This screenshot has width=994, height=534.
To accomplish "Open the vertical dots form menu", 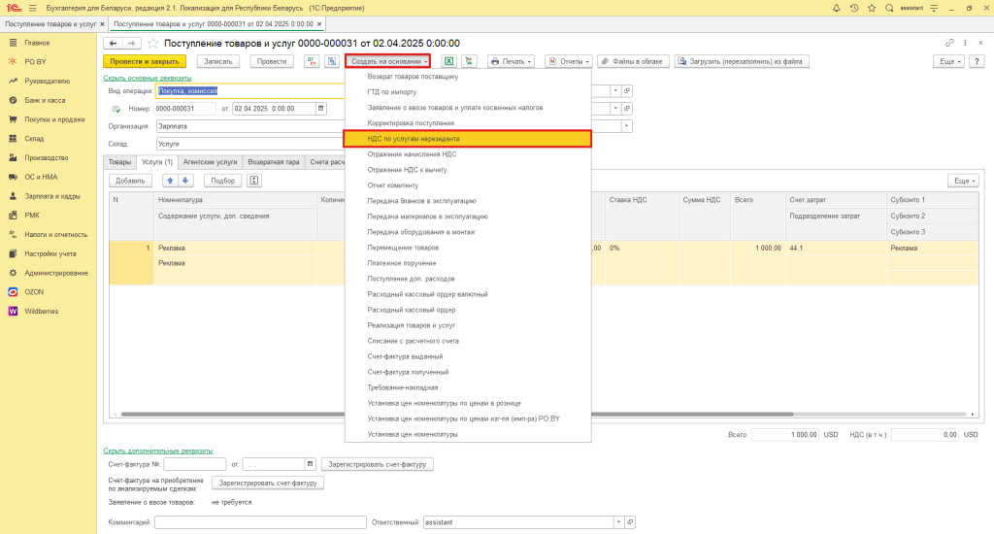I will tap(965, 43).
